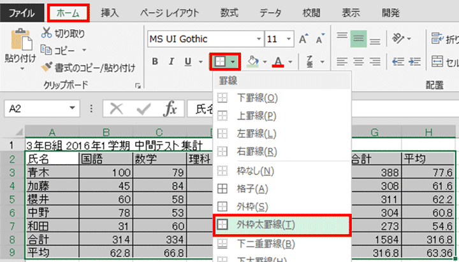Increase font size with enlarge A
This screenshot has width=459, height=262.
(303, 39)
